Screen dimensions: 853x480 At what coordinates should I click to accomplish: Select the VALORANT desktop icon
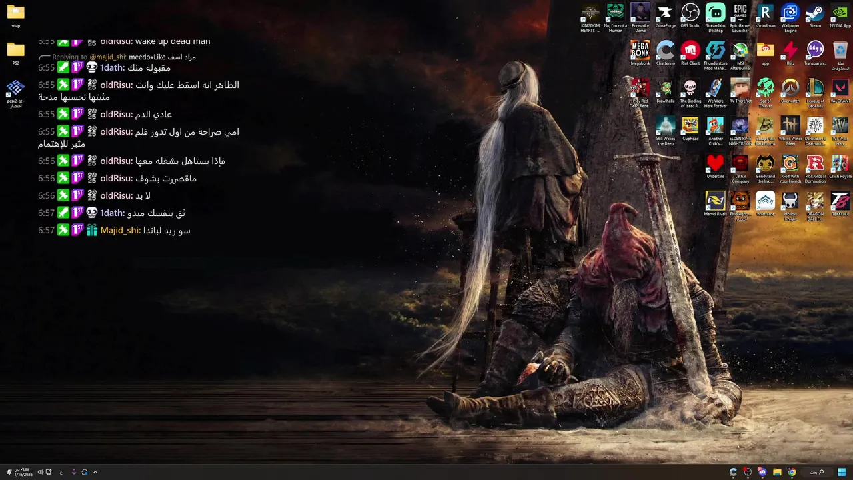(840, 91)
